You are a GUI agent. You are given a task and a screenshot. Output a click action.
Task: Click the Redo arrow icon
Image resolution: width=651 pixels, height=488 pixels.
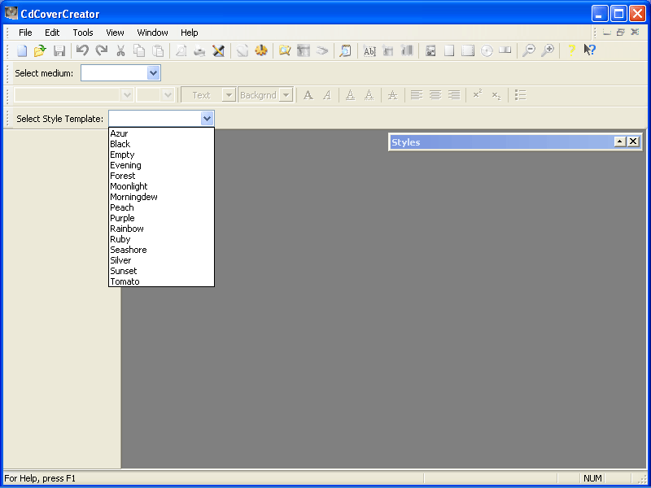[x=101, y=50]
